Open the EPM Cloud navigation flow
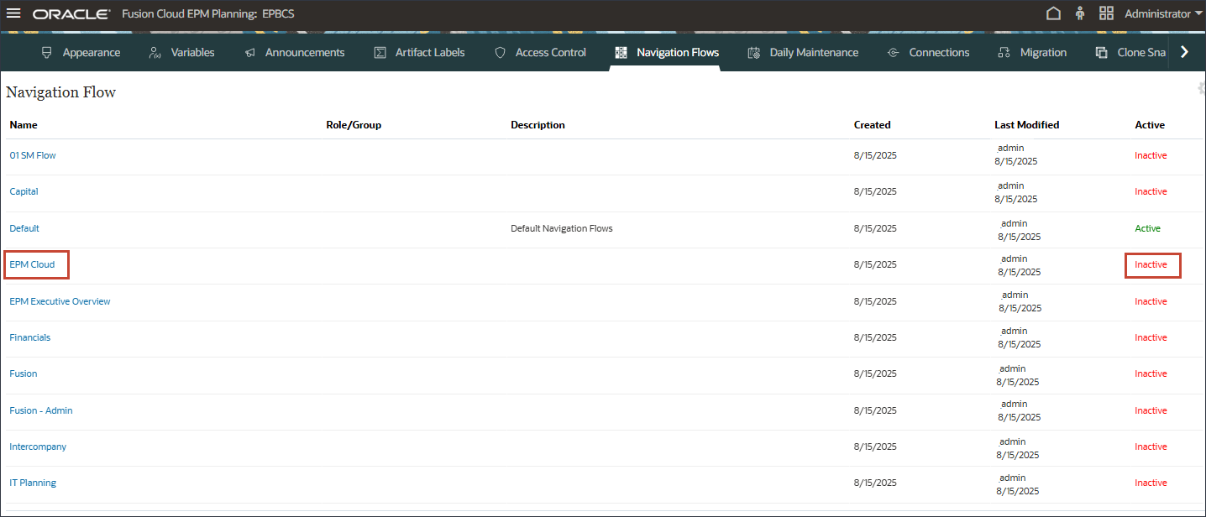Image resolution: width=1206 pixels, height=517 pixels. (32, 264)
